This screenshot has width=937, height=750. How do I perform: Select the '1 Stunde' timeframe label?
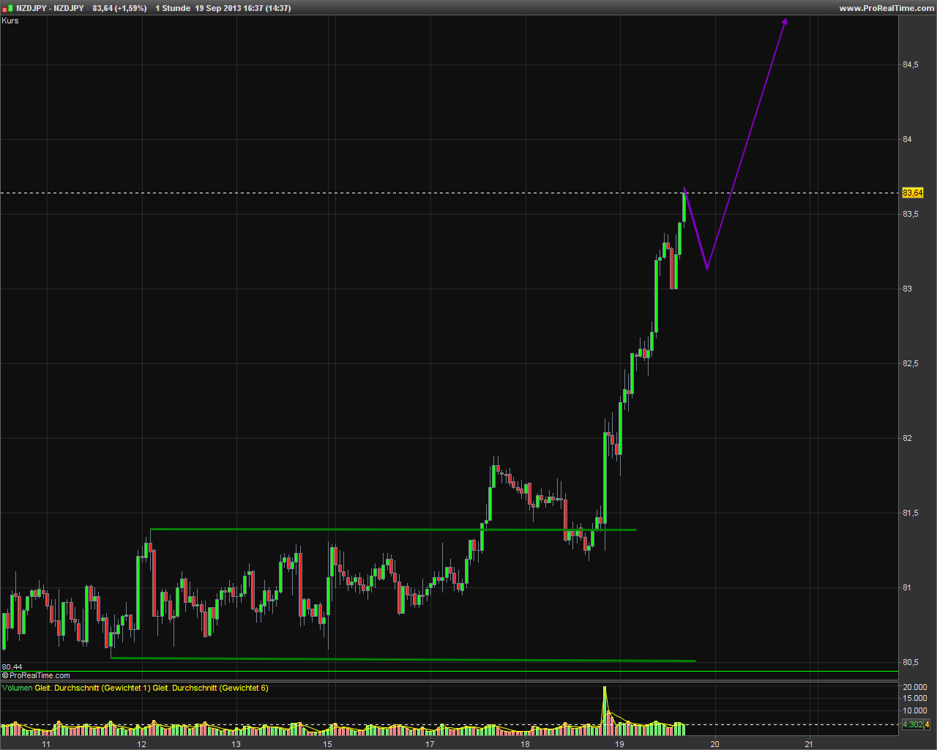(x=173, y=8)
